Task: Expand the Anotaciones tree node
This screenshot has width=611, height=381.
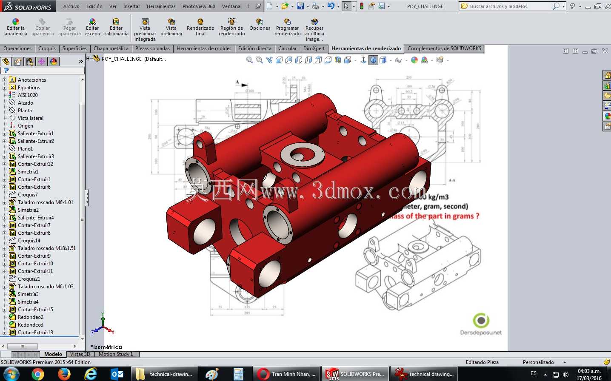Action: 4,80
